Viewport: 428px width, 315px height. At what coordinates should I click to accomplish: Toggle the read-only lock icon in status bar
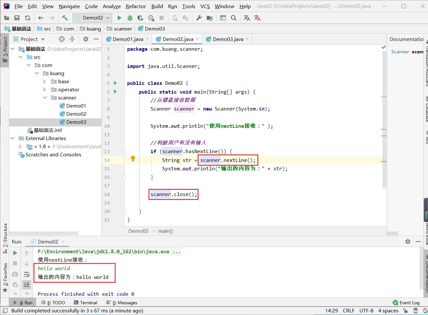pos(405,310)
